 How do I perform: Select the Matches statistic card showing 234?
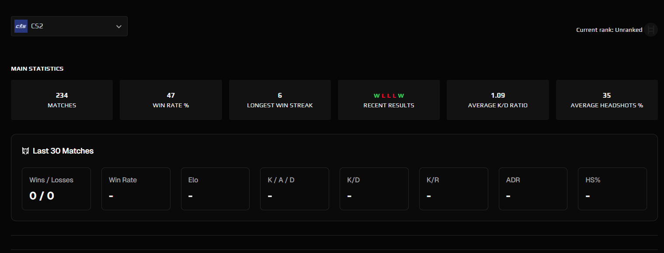tap(62, 99)
